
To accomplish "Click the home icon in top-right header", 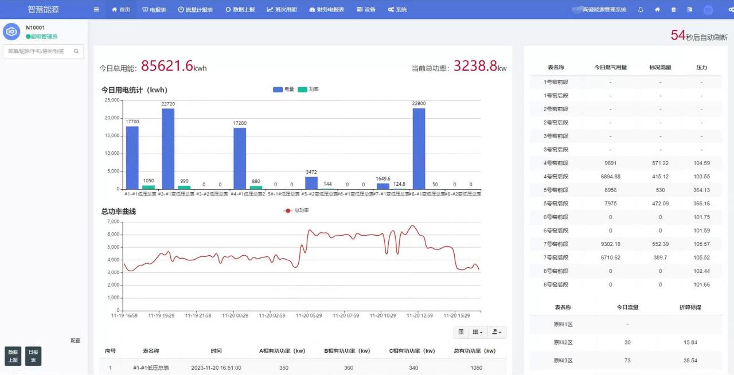I will tap(657, 10).
